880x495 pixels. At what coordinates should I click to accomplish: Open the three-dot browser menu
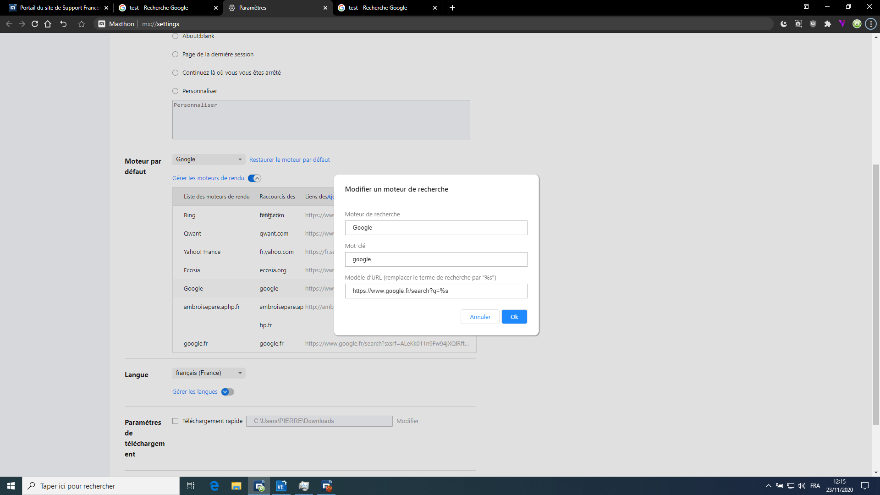click(871, 24)
